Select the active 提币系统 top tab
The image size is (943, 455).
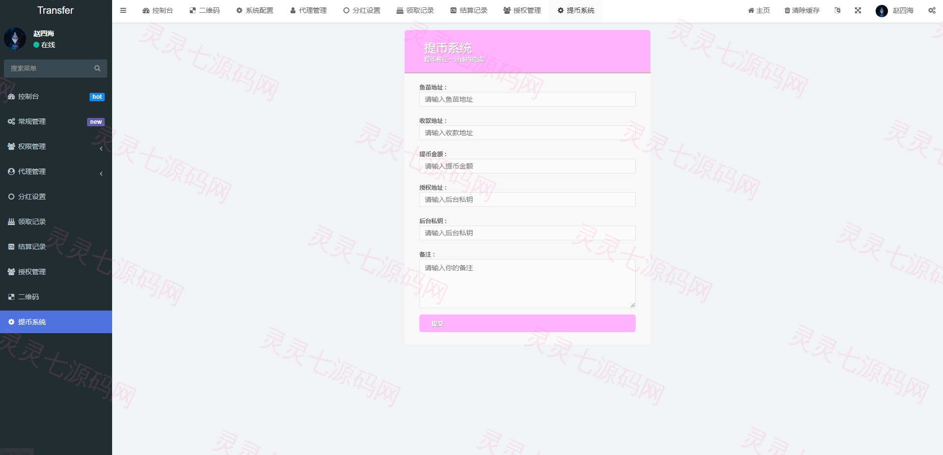click(x=576, y=10)
